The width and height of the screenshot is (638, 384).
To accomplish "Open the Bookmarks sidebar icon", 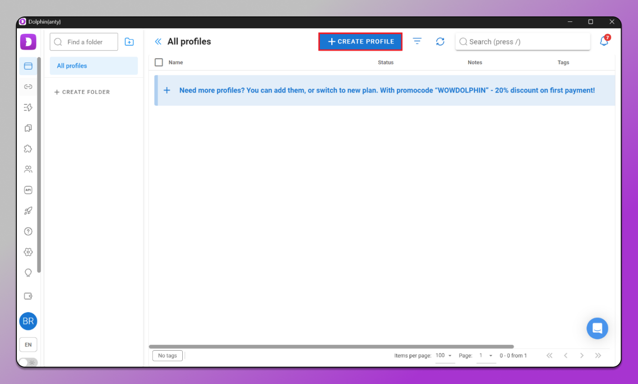I will pos(28,128).
